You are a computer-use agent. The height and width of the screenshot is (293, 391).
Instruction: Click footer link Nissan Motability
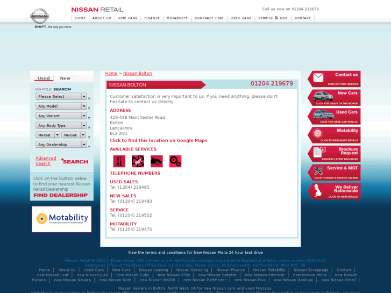[x=269, y=270]
